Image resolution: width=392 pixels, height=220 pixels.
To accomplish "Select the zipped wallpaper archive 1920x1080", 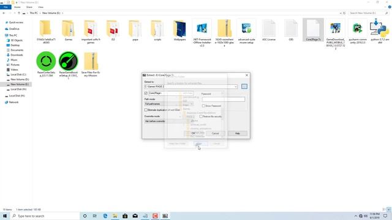I will pos(224,33).
